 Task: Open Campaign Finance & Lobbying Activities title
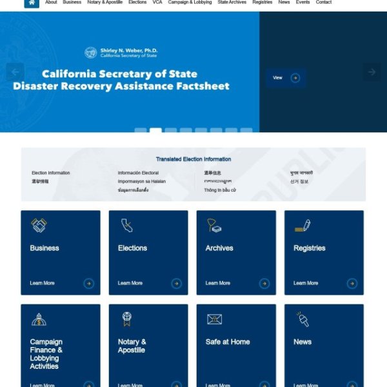coord(46,354)
